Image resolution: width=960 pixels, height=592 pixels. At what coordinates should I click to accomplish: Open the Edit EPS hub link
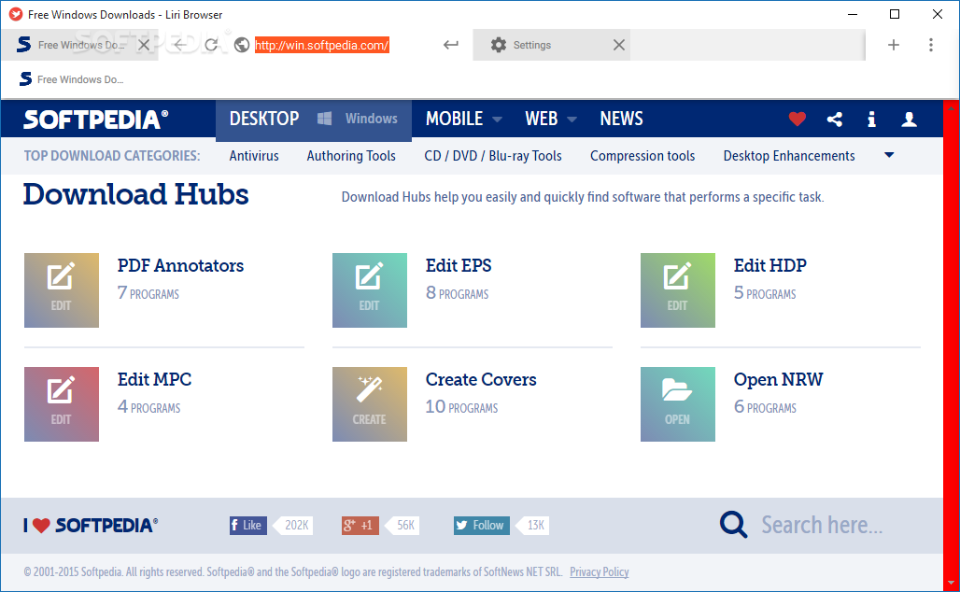459,266
